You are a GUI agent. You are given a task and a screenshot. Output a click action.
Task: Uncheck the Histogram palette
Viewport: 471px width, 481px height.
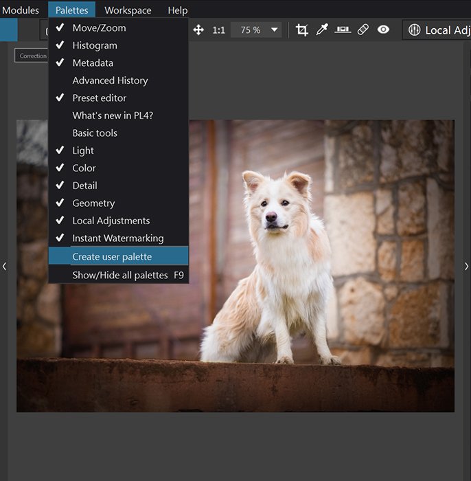(95, 45)
